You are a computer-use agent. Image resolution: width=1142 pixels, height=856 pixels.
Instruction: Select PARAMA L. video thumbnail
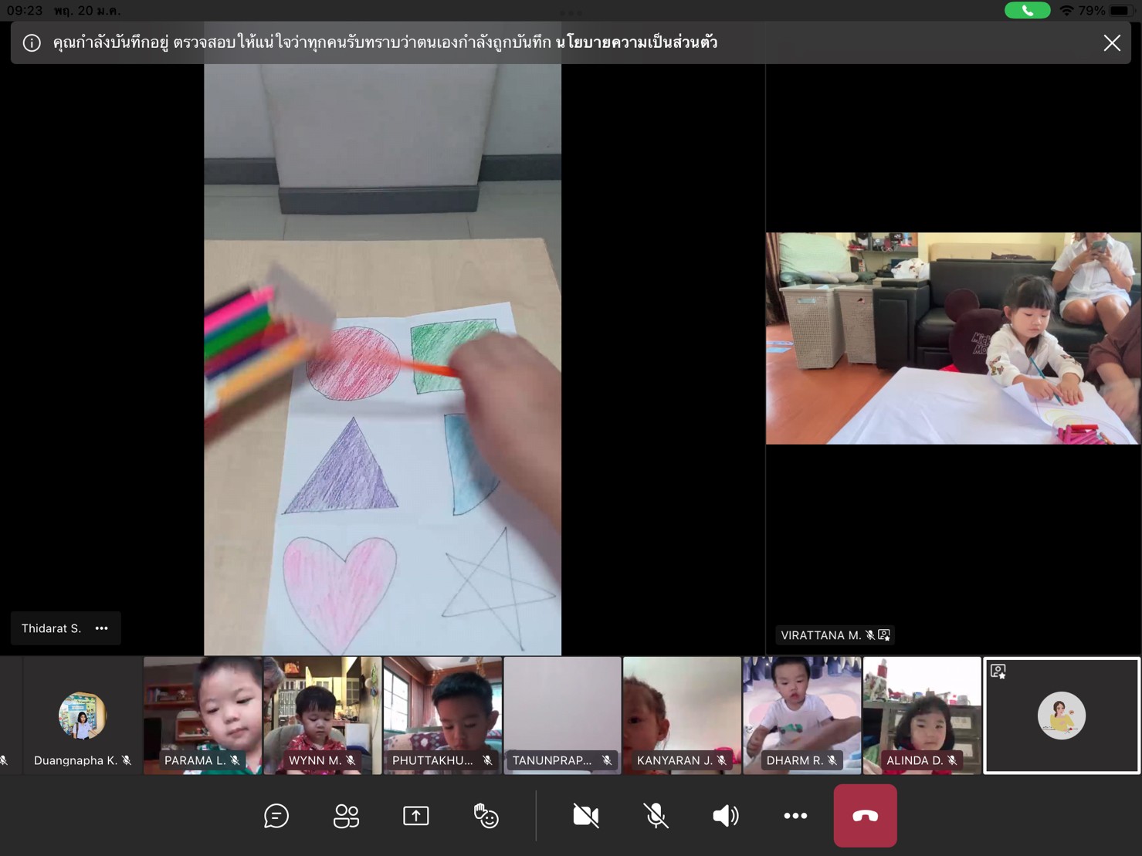pos(203,714)
